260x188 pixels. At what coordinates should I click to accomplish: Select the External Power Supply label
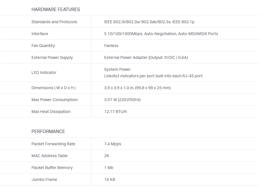click(x=52, y=57)
